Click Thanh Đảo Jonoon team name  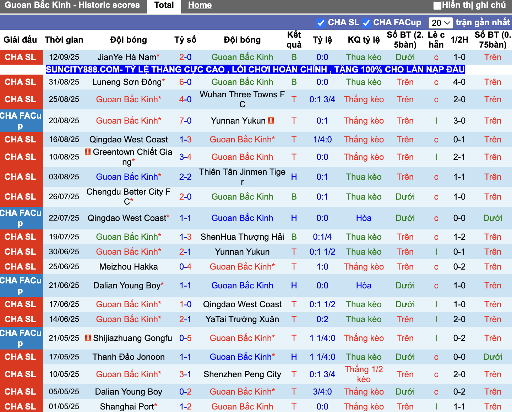coord(129,357)
